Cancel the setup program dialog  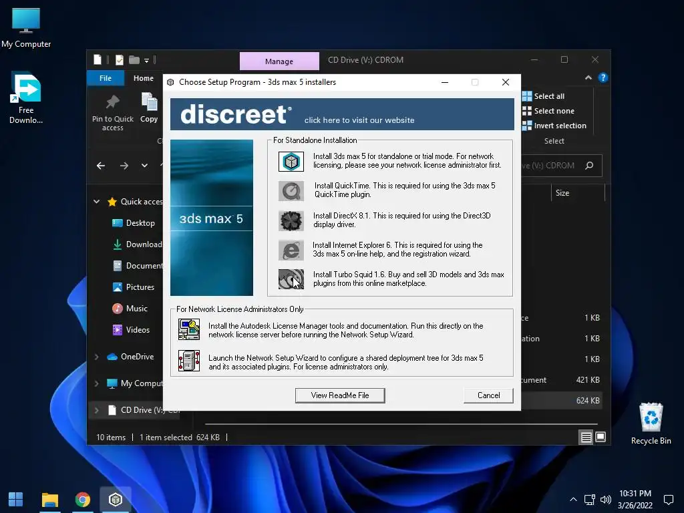pos(488,395)
